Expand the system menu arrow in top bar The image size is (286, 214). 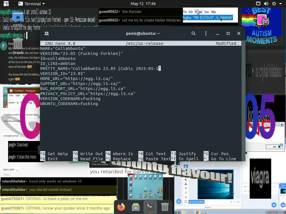[280, 4]
